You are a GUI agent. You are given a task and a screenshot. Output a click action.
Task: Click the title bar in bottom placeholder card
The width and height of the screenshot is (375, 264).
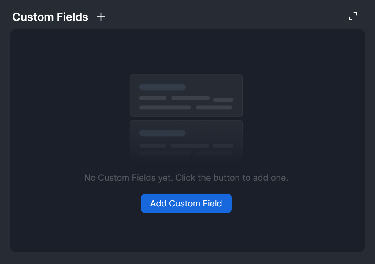pos(162,133)
